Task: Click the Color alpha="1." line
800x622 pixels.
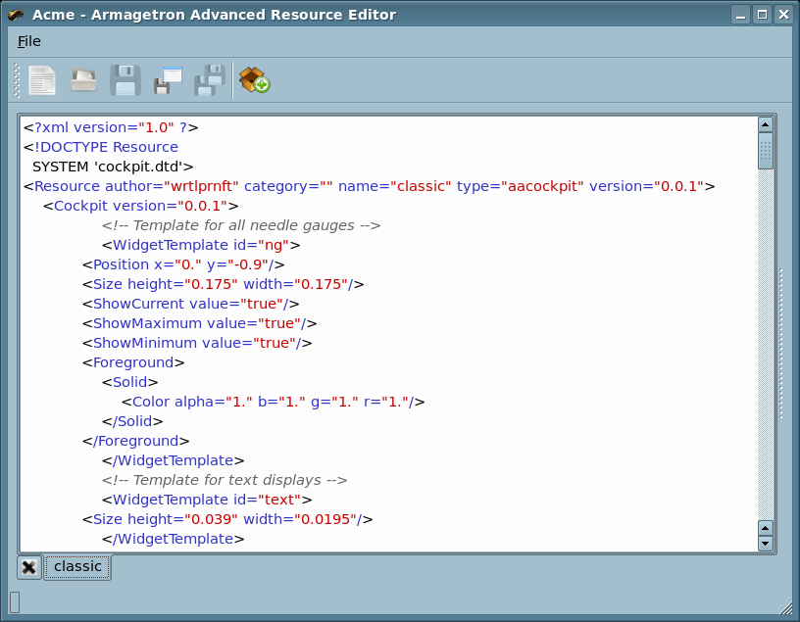Action: pyautogui.click(x=273, y=402)
